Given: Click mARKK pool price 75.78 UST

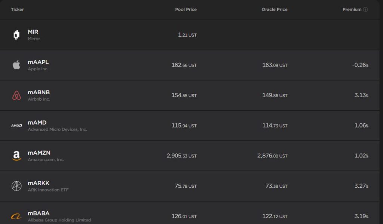Looking at the screenshot, I should (186, 186).
